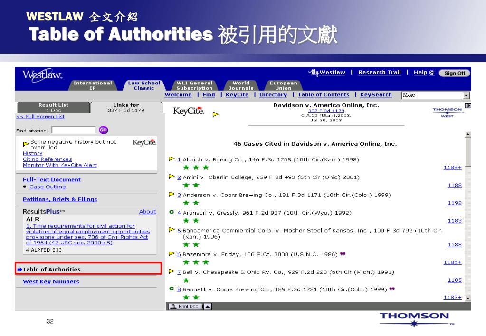Click the case list scrollbar thumb
This screenshot has width=486, height=336.
tap(468, 152)
